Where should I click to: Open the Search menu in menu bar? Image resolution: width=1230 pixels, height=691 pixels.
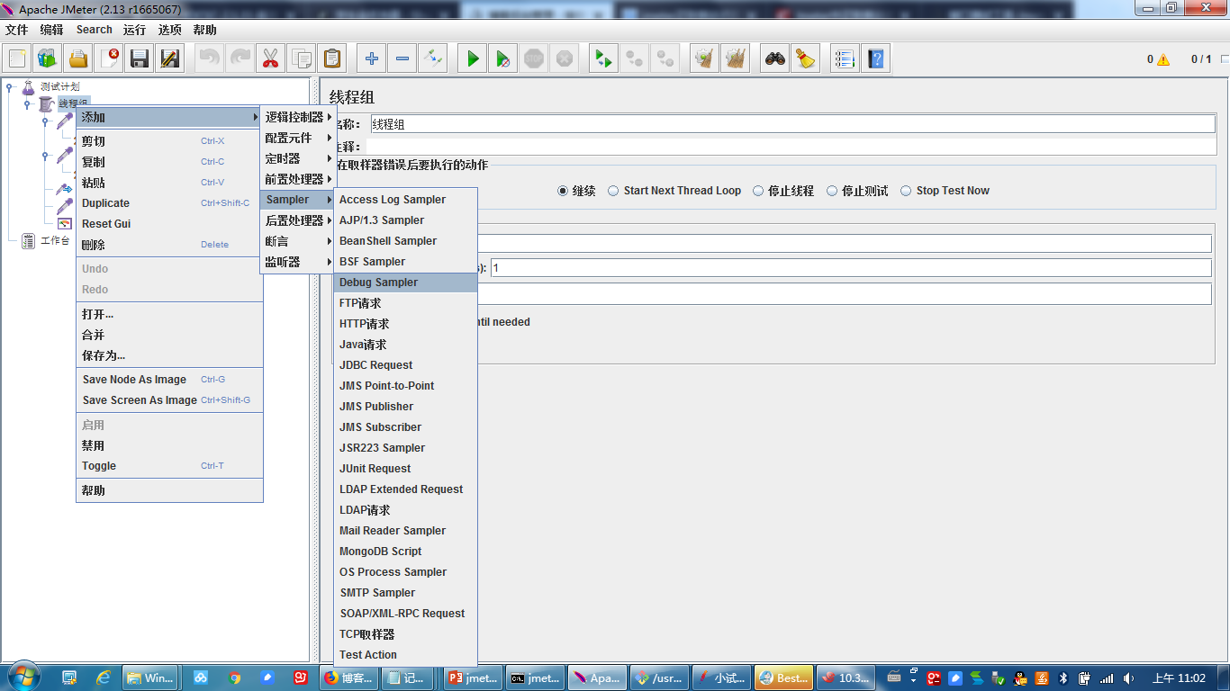coord(94,30)
